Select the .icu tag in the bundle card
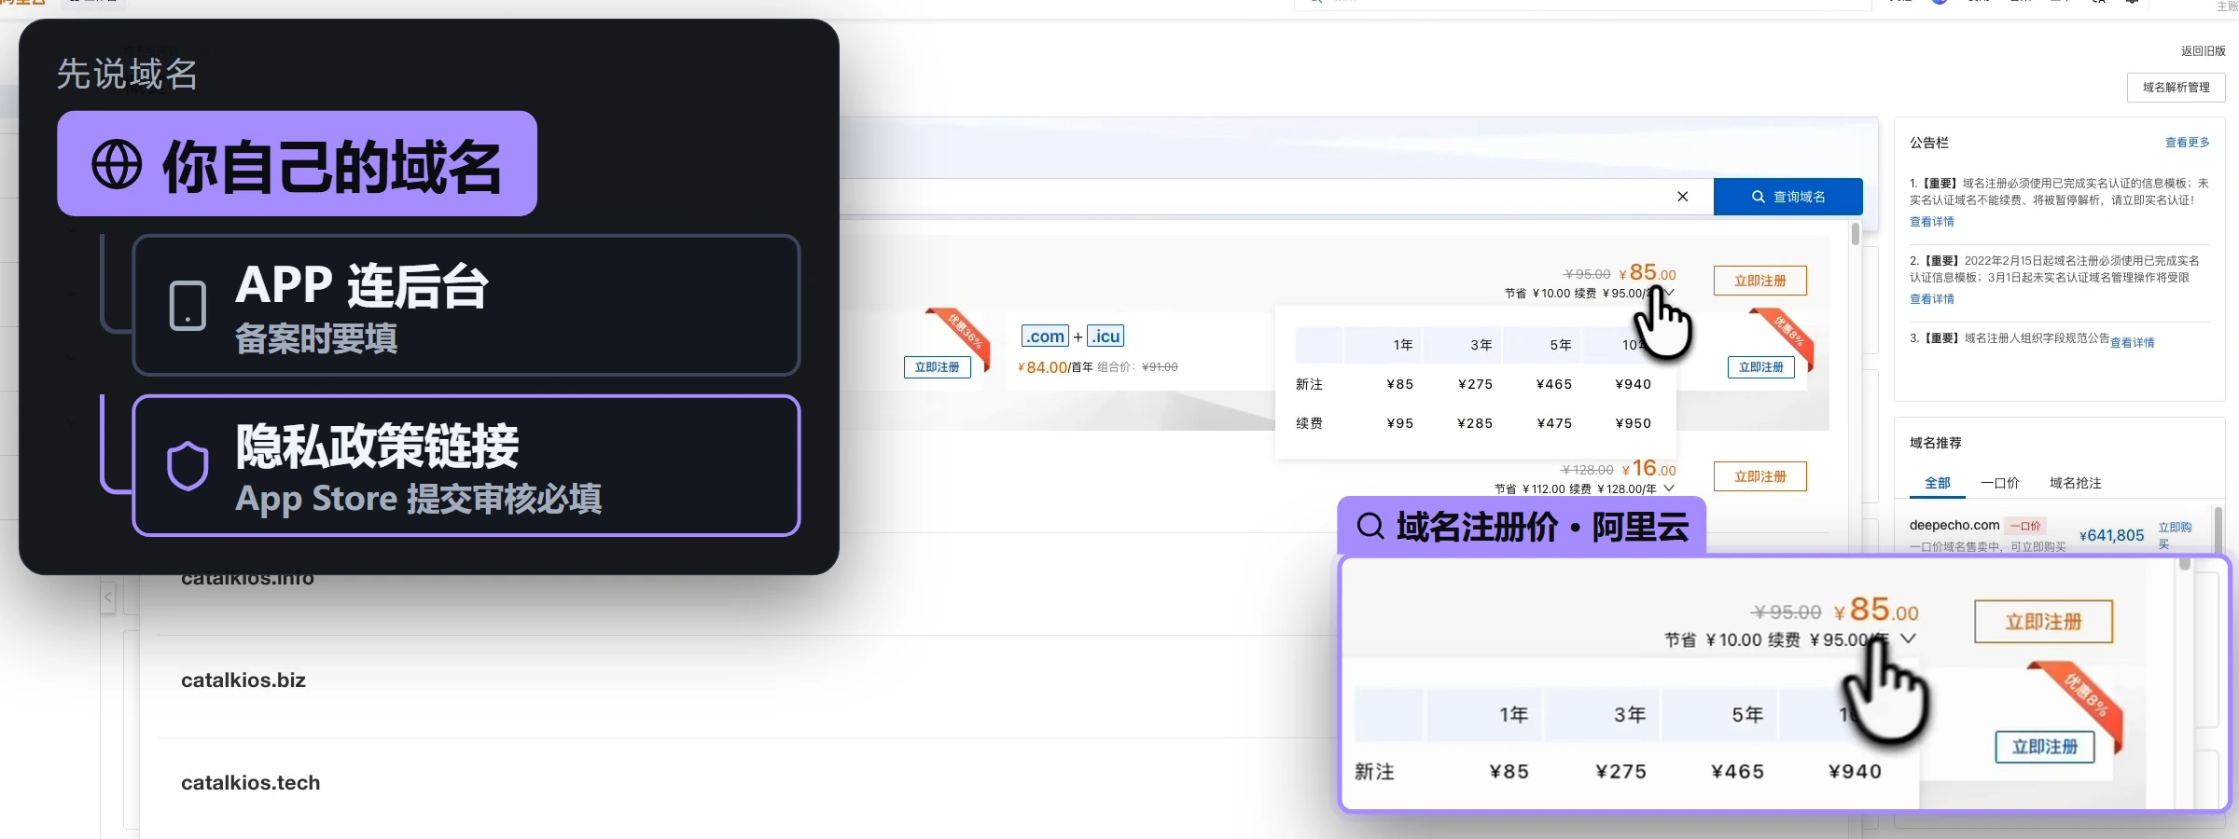This screenshot has width=2239, height=839. point(1106,337)
